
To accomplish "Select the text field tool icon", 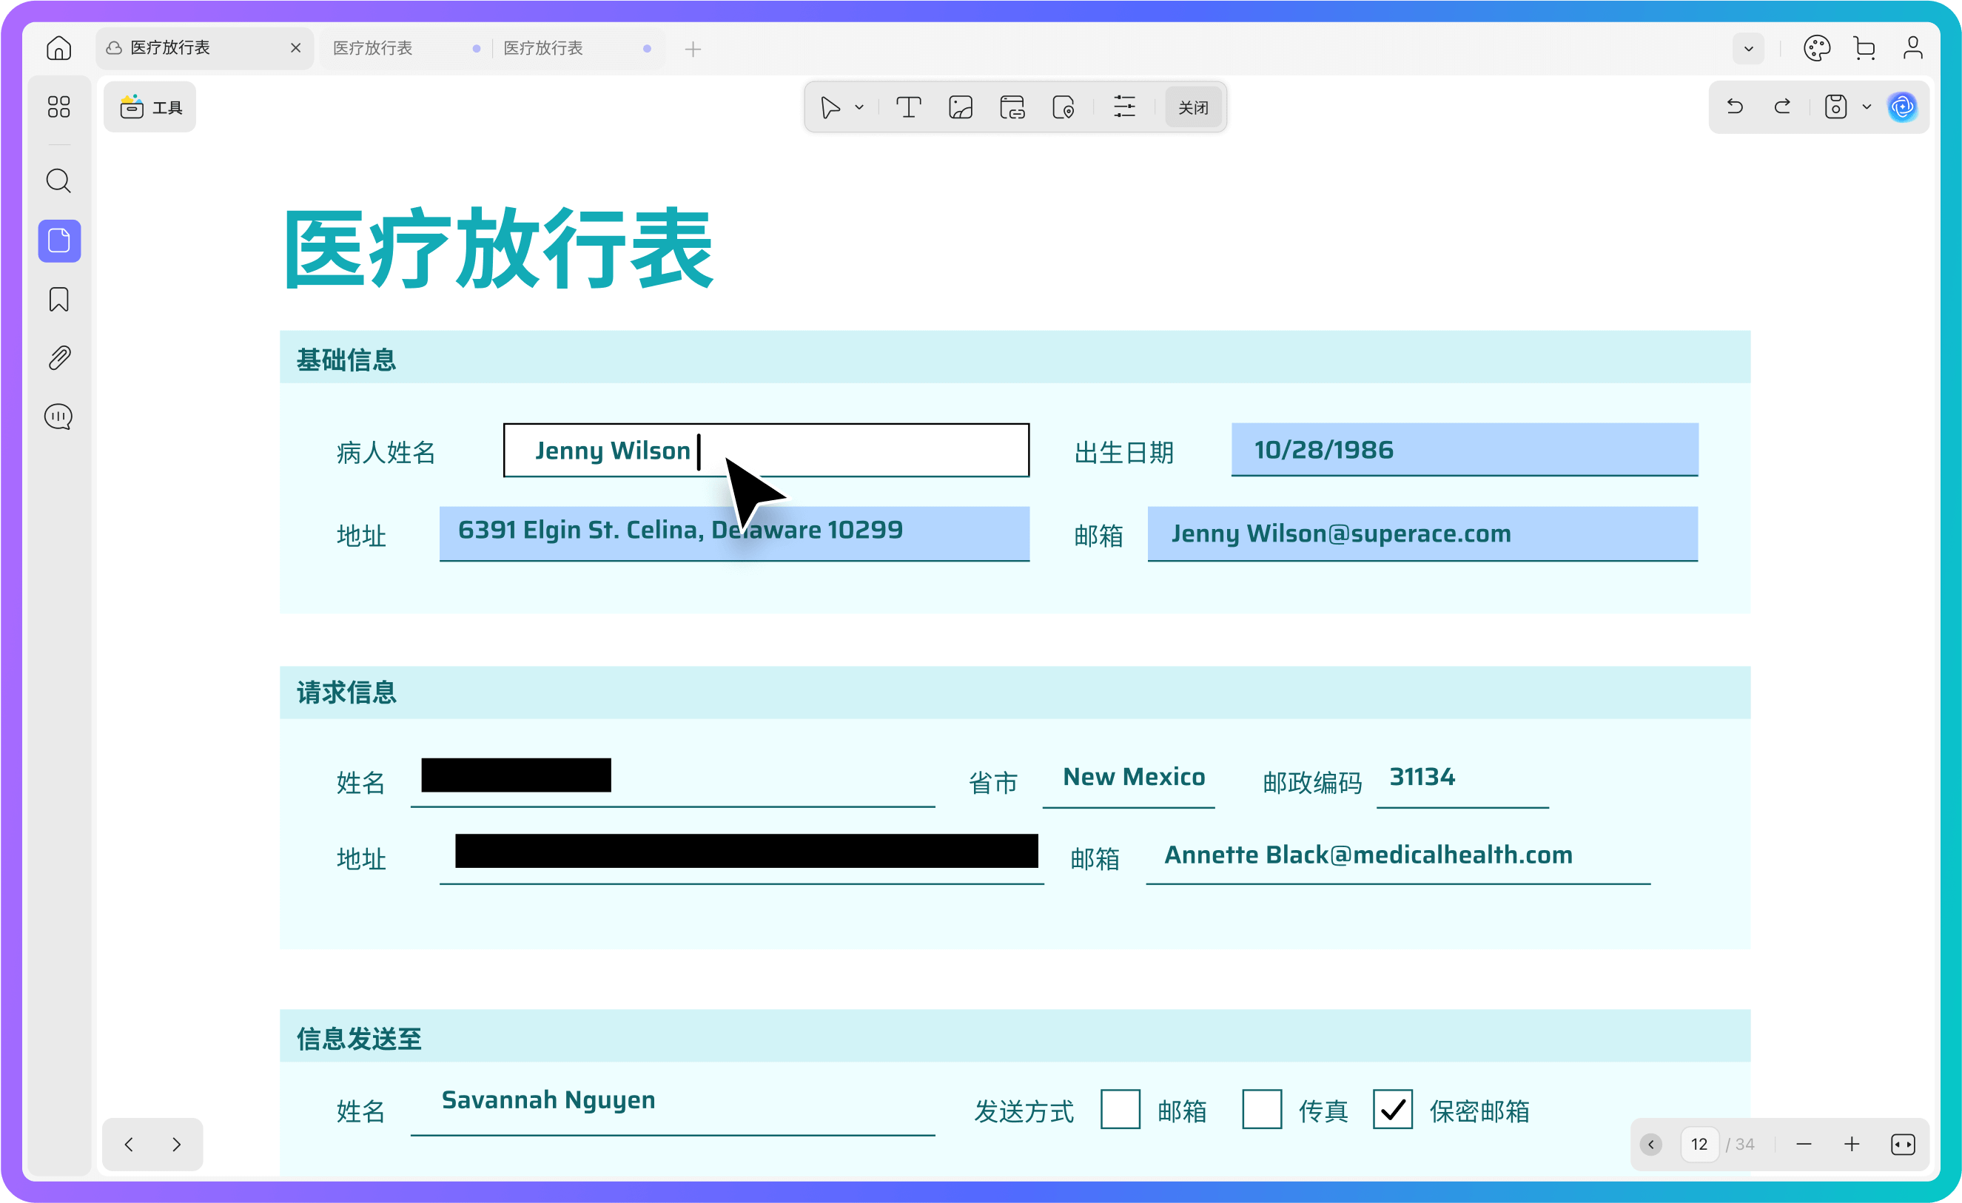I will (909, 107).
